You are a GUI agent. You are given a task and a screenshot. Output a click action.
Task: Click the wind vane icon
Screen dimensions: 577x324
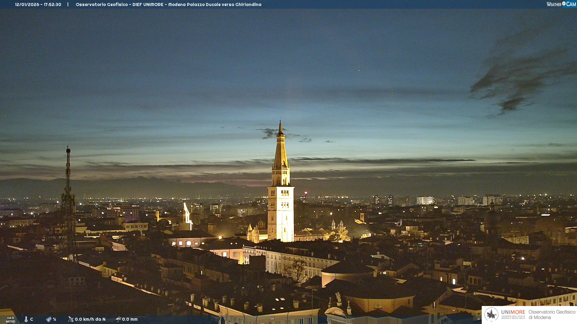tap(71, 319)
